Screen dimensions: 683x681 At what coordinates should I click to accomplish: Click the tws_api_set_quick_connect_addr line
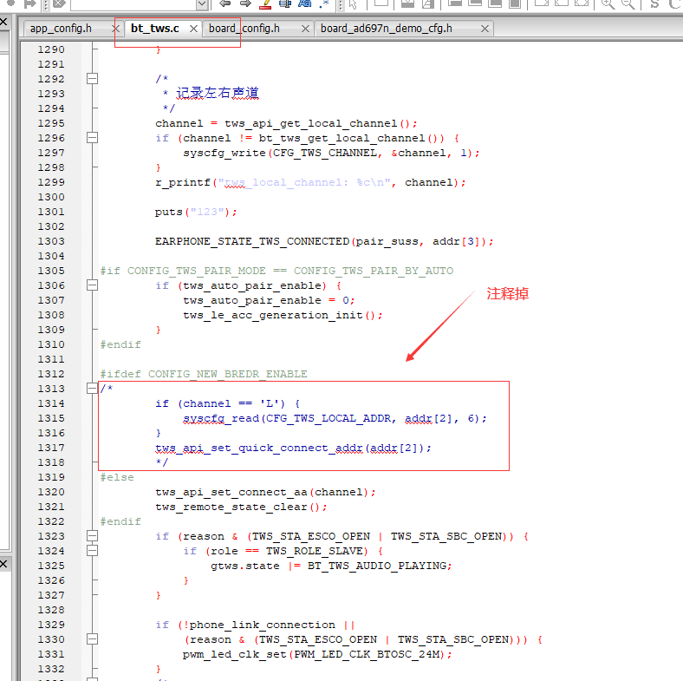tap(293, 449)
